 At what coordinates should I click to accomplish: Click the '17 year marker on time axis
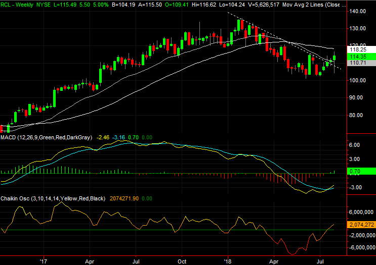point(43,261)
